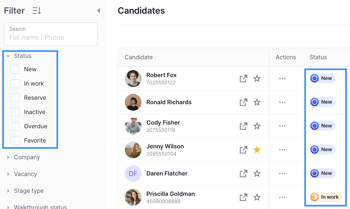The image size is (350, 209).
Task: Open the actions menu for Cody Fisher
Action: [282, 126]
